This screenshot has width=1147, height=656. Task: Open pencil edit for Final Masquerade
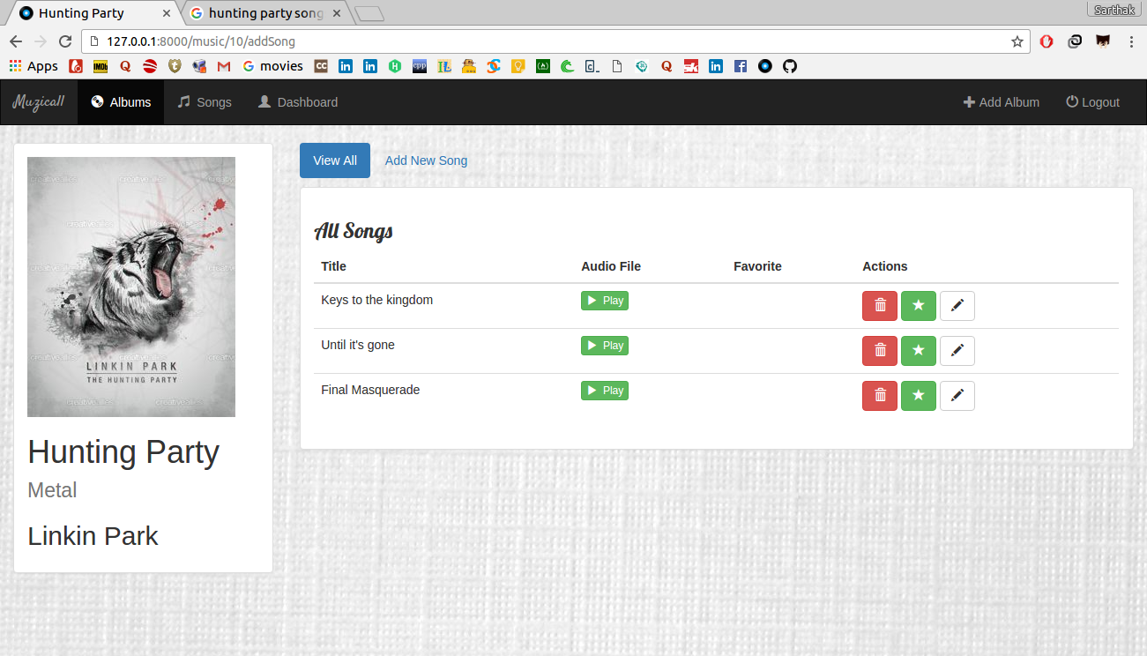tap(957, 395)
